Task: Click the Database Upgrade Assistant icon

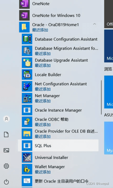Action: [27, 63]
